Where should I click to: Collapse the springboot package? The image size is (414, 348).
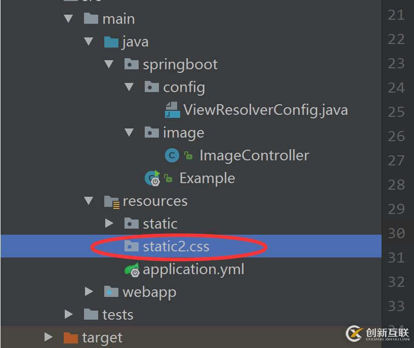pos(109,64)
